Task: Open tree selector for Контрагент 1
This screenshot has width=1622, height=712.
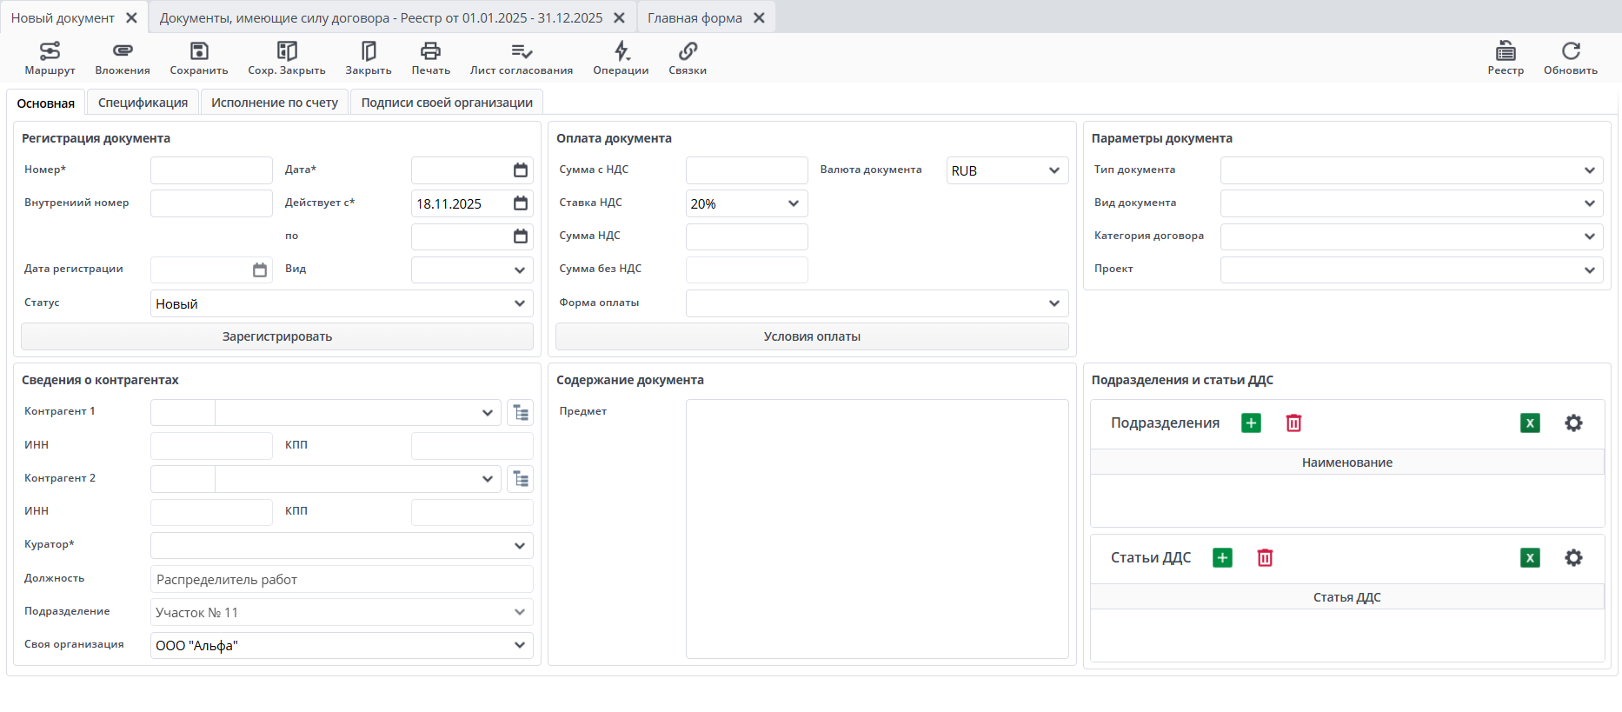Action: 521,413
